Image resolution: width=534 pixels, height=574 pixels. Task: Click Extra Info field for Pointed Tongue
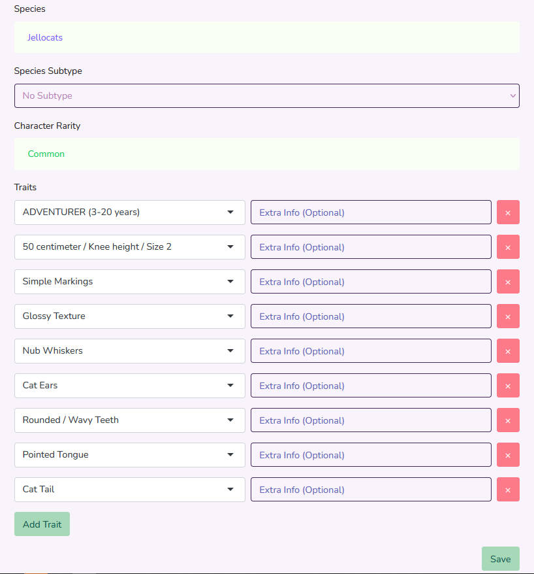[371, 455]
